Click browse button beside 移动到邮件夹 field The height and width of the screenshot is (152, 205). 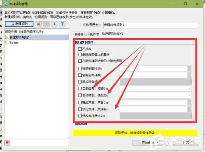tap(190, 68)
